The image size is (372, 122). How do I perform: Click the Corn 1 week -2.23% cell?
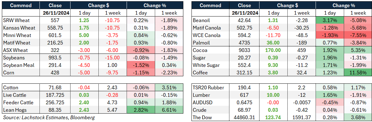(x=168, y=73)
